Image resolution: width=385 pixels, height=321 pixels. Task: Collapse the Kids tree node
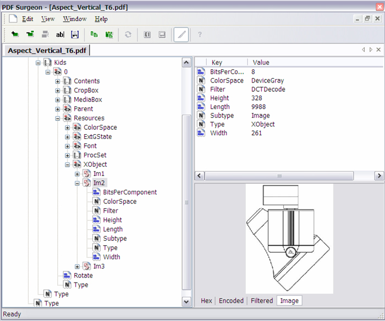(x=38, y=63)
